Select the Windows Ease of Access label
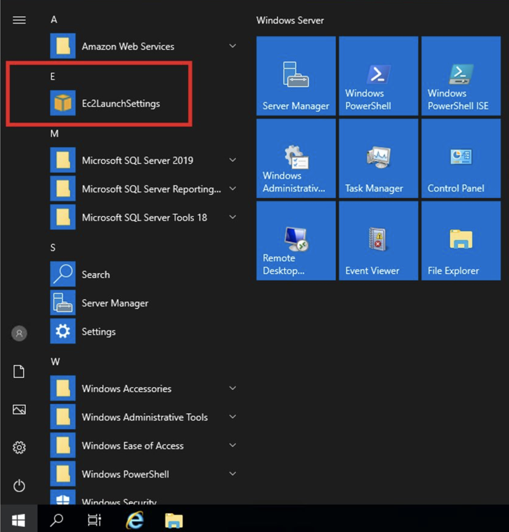 (x=132, y=445)
